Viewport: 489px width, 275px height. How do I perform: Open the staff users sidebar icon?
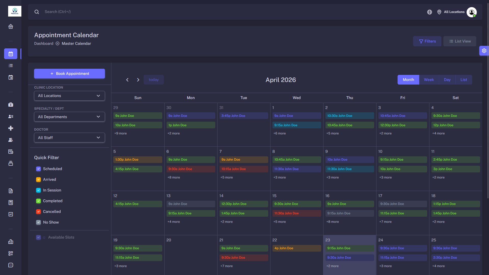11,140
